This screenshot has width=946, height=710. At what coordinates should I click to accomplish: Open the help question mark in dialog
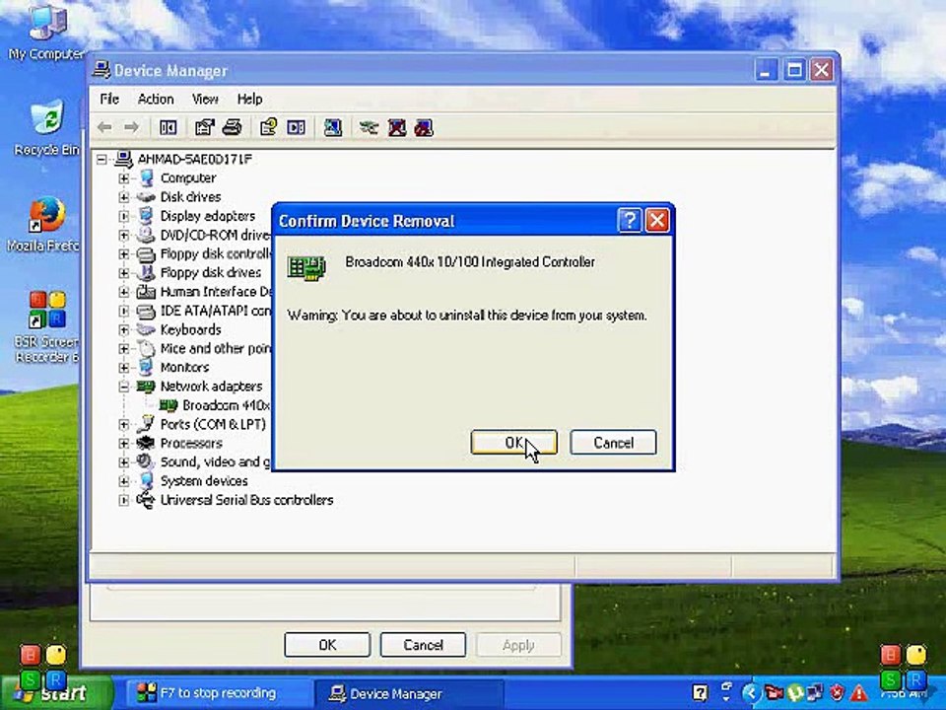[x=630, y=221]
